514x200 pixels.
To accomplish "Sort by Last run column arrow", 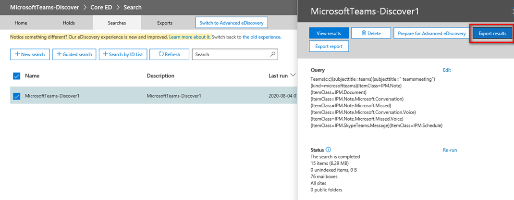I will point(293,75).
